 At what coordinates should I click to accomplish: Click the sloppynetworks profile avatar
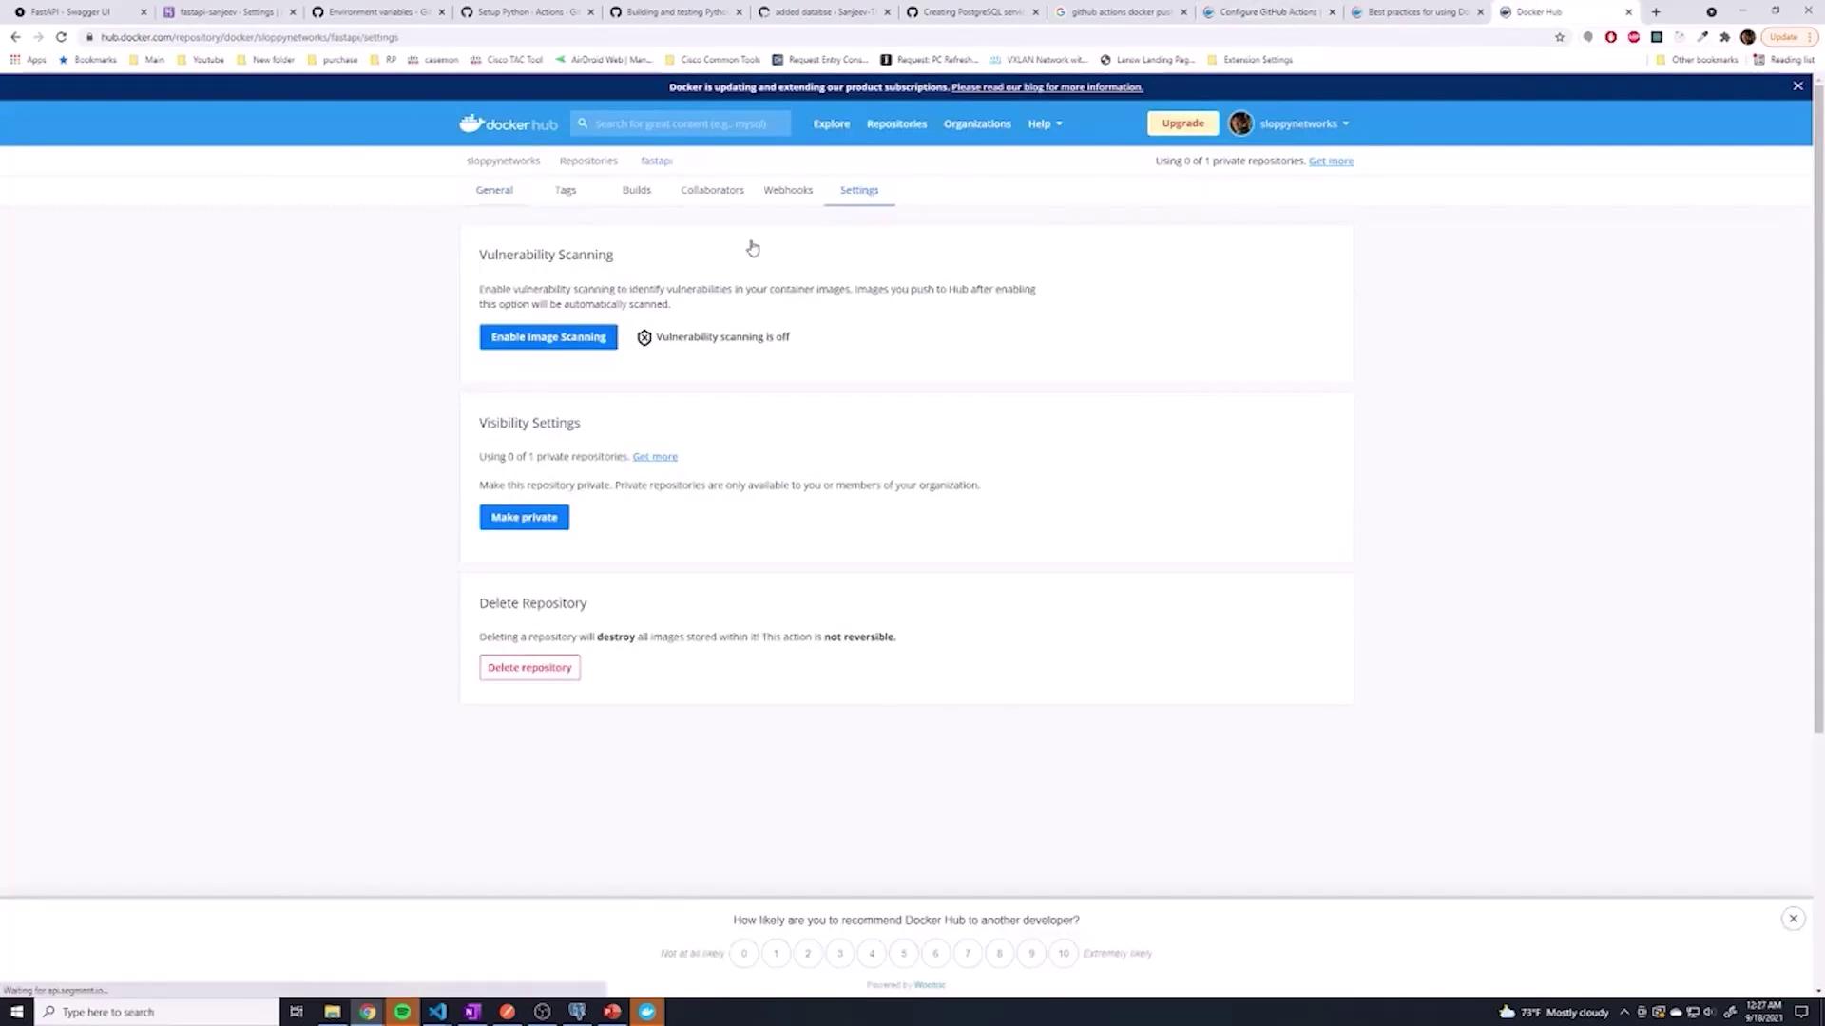point(1240,123)
